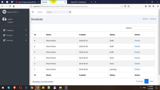The height and width of the screenshot is (90, 160).
Task: Open a new browser tab with the plus icon
Action: click(95, 2)
